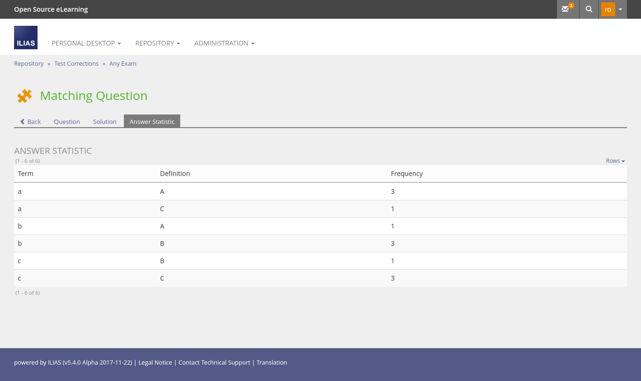This screenshot has height=381, width=641.
Task: Switch to the Question tab
Action: coord(67,122)
